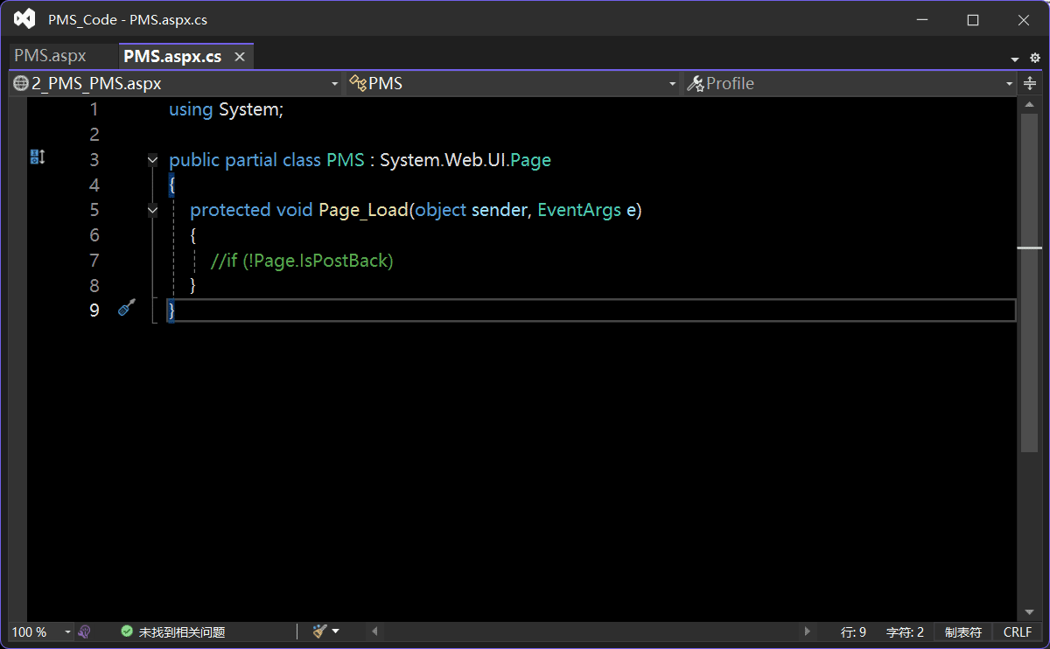Click the line 9 position indicator in the status bar
This screenshot has width=1050, height=649.
tap(853, 632)
